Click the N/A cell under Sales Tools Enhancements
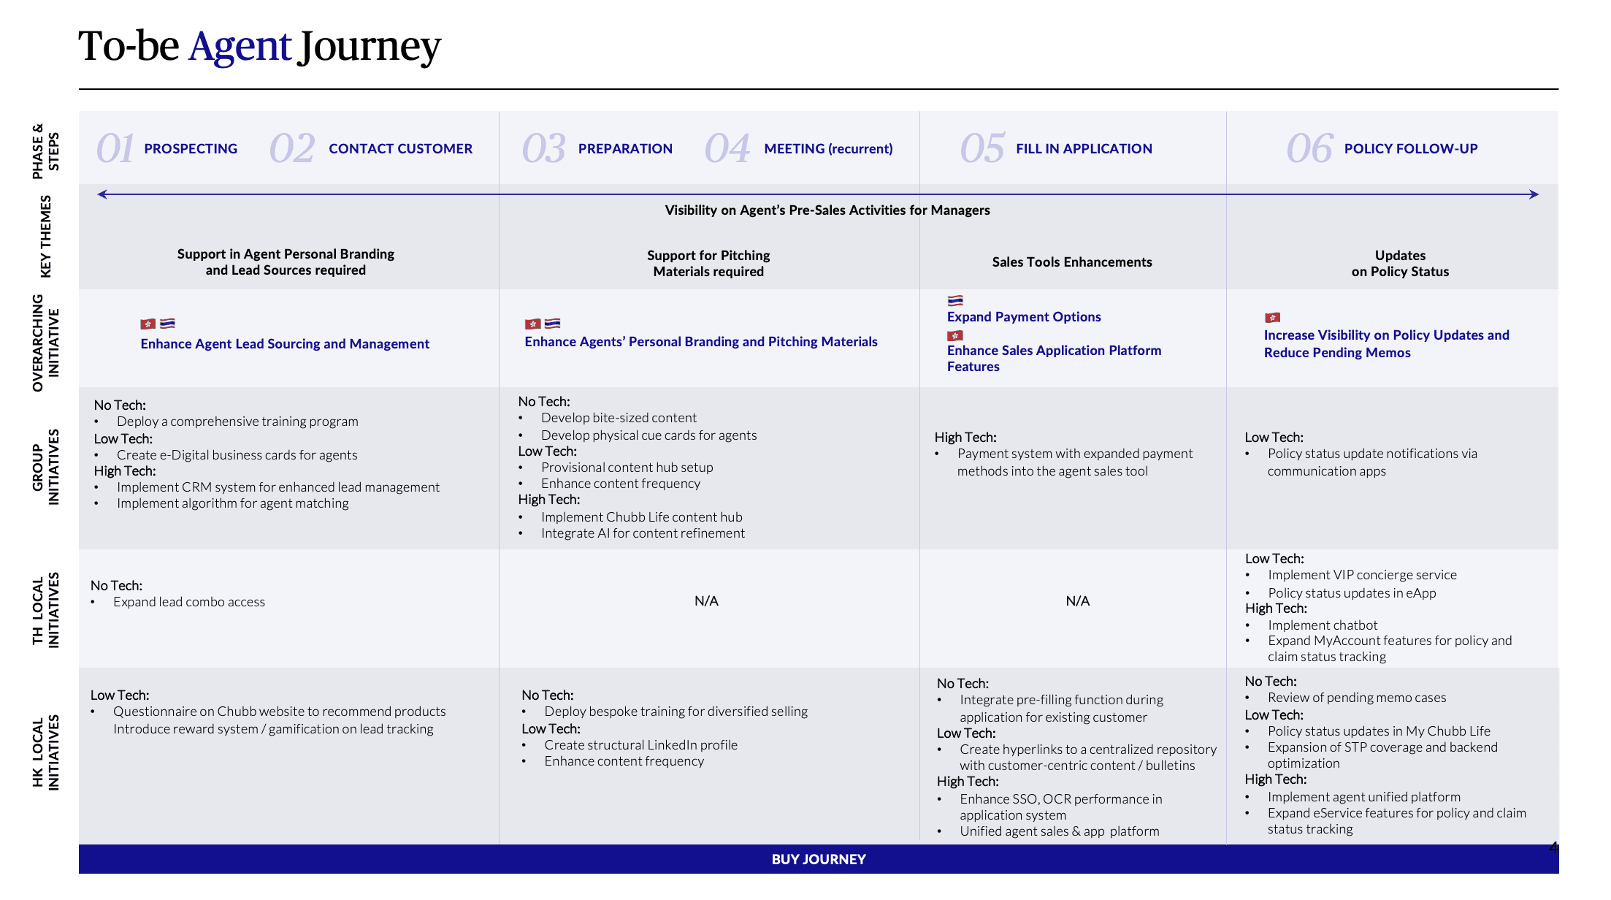Viewport: 1611px width, 900px height. [x=1077, y=601]
